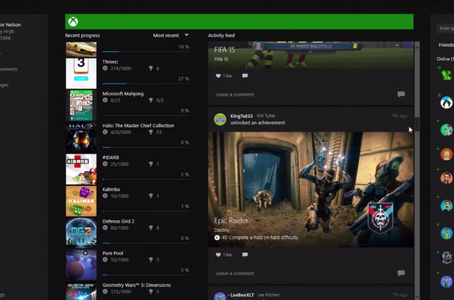
Task: Select Geometry Wars 3: Dimensions title
Action: 136,285
